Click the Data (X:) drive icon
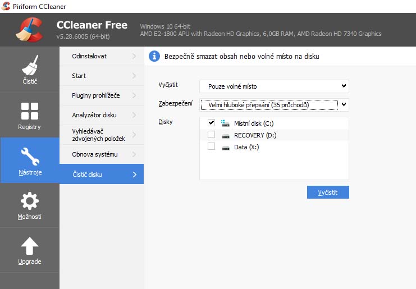The width and height of the screenshot is (416, 289). pyautogui.click(x=226, y=148)
